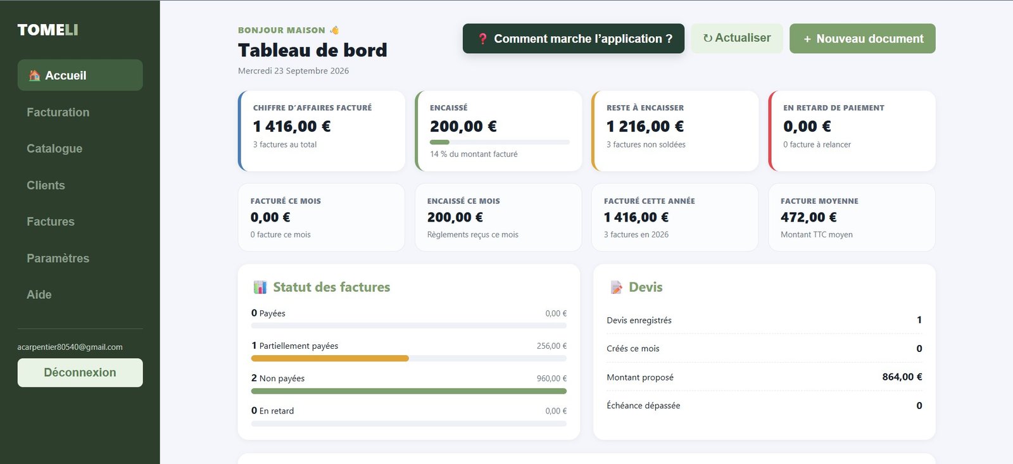Select the Facture moyenne card
Viewport: 1013px width, 464px height.
tap(852, 217)
